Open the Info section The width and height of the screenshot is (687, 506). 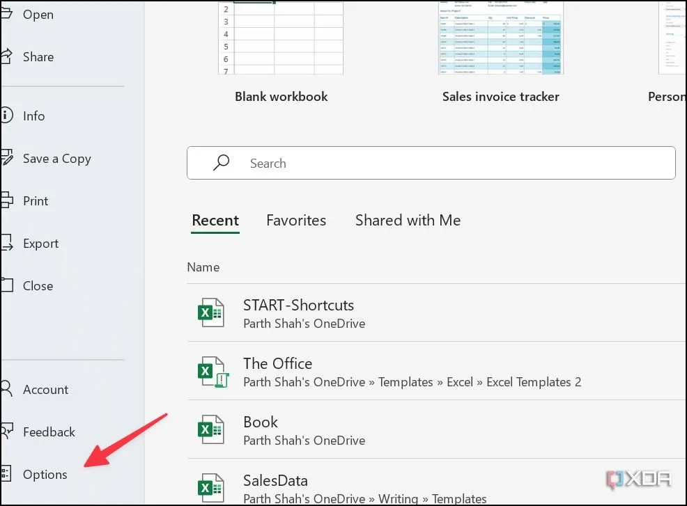(x=33, y=116)
